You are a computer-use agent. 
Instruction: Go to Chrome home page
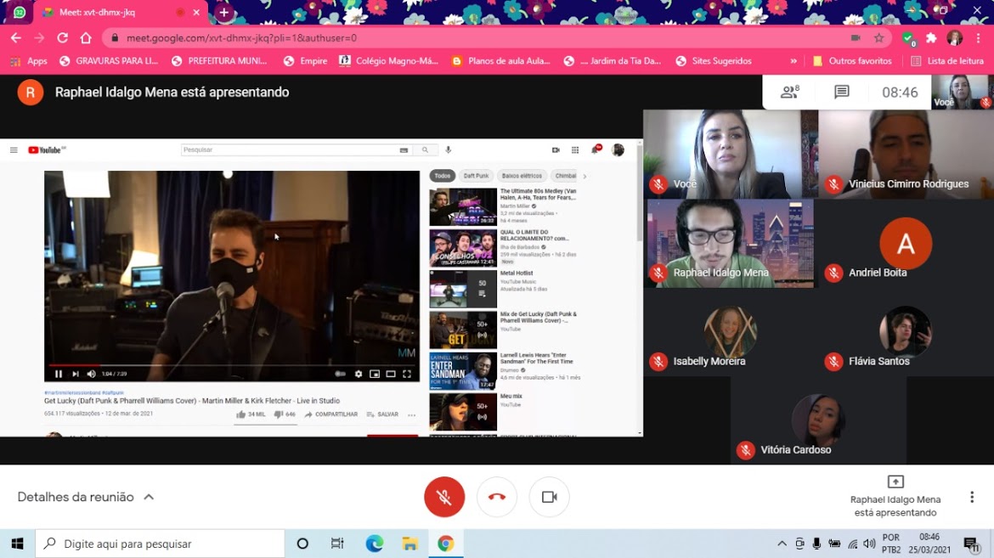point(86,38)
